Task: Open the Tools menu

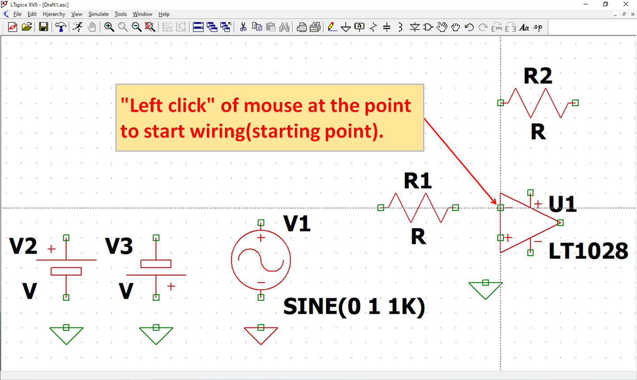Action: [120, 14]
